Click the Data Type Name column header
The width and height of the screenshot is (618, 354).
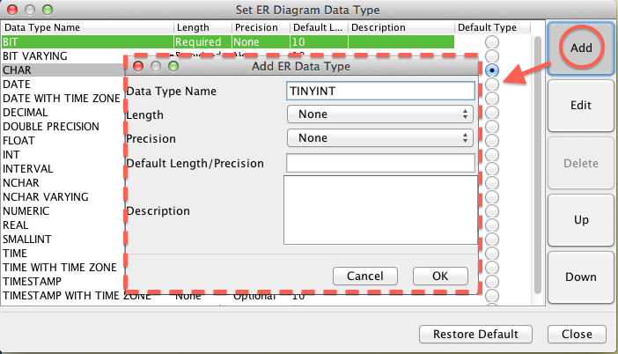click(86, 27)
